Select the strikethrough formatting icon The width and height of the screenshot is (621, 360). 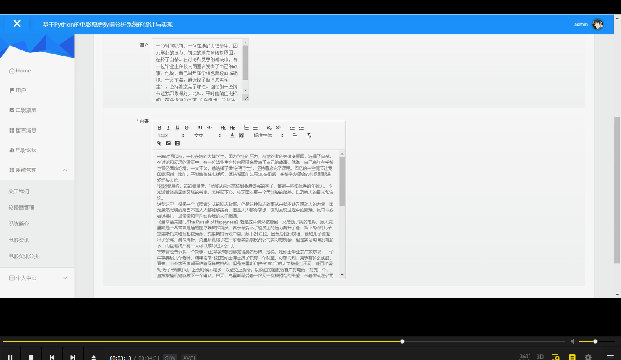tap(186, 128)
